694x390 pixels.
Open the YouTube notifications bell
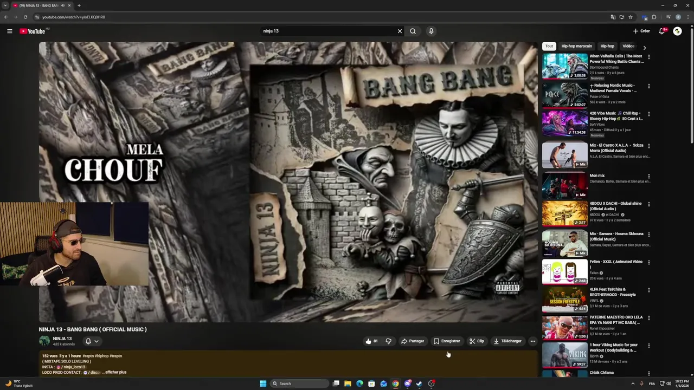(661, 31)
